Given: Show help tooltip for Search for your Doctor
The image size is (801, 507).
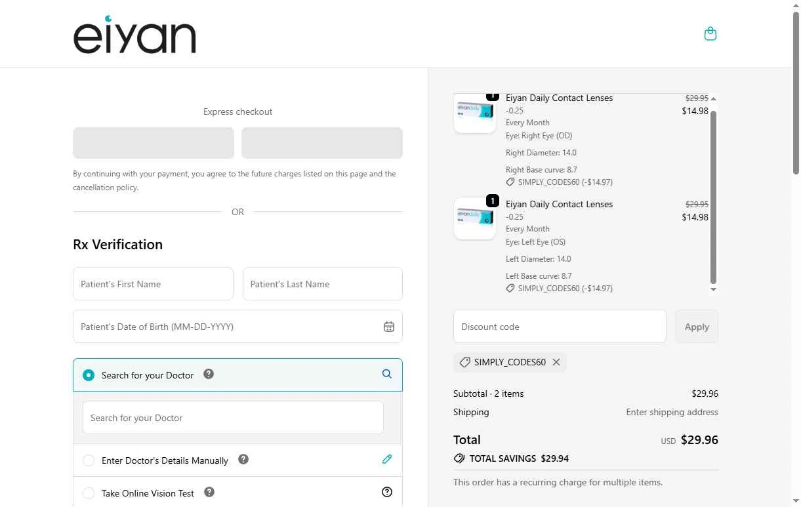Looking at the screenshot, I should pos(209,374).
